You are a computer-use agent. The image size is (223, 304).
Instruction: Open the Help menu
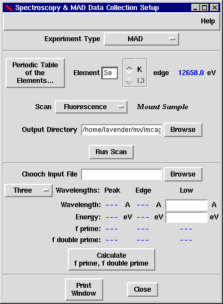(x=207, y=21)
